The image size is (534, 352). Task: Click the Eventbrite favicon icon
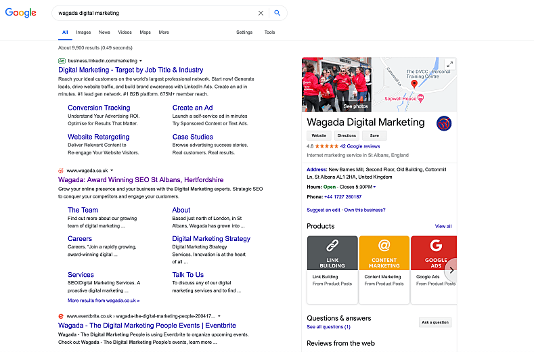pos(61,316)
